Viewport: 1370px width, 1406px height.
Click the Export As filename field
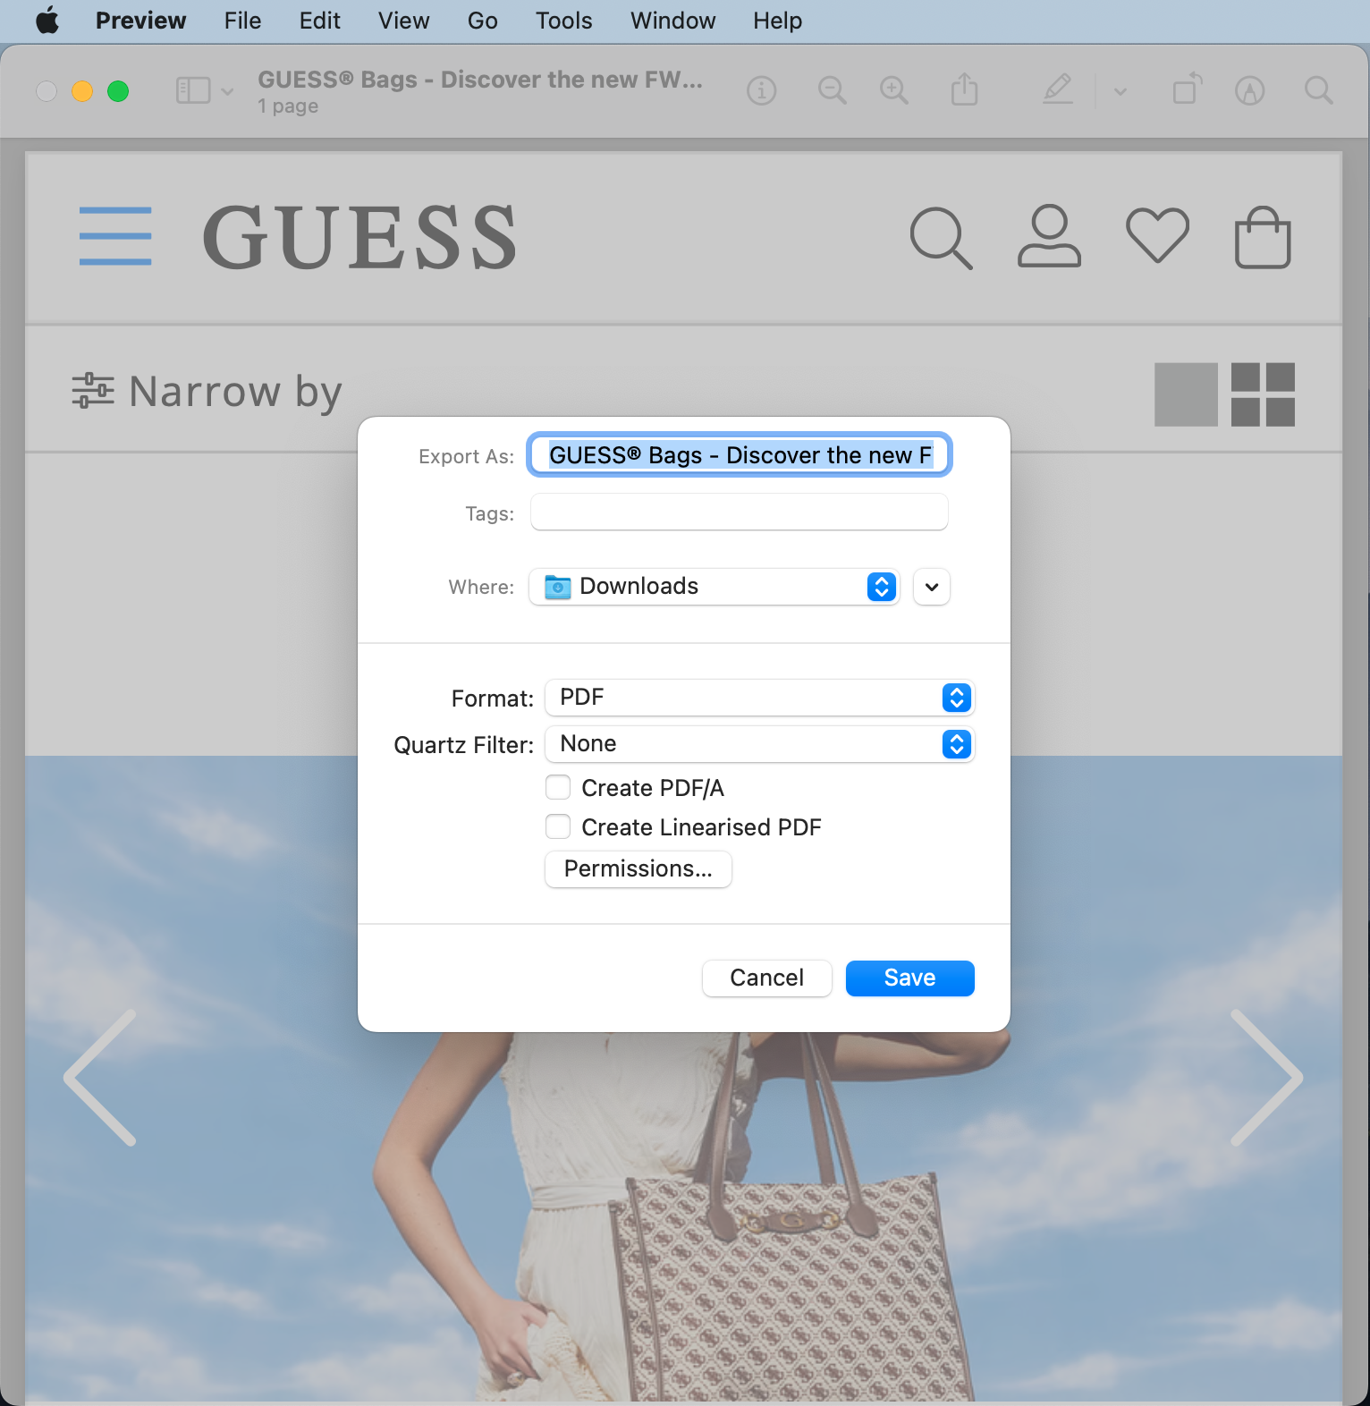pos(740,455)
